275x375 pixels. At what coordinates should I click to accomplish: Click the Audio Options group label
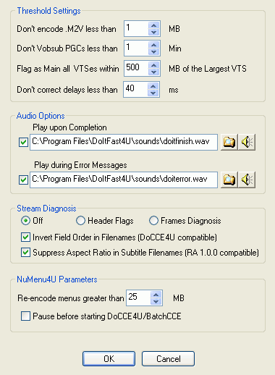click(x=41, y=116)
